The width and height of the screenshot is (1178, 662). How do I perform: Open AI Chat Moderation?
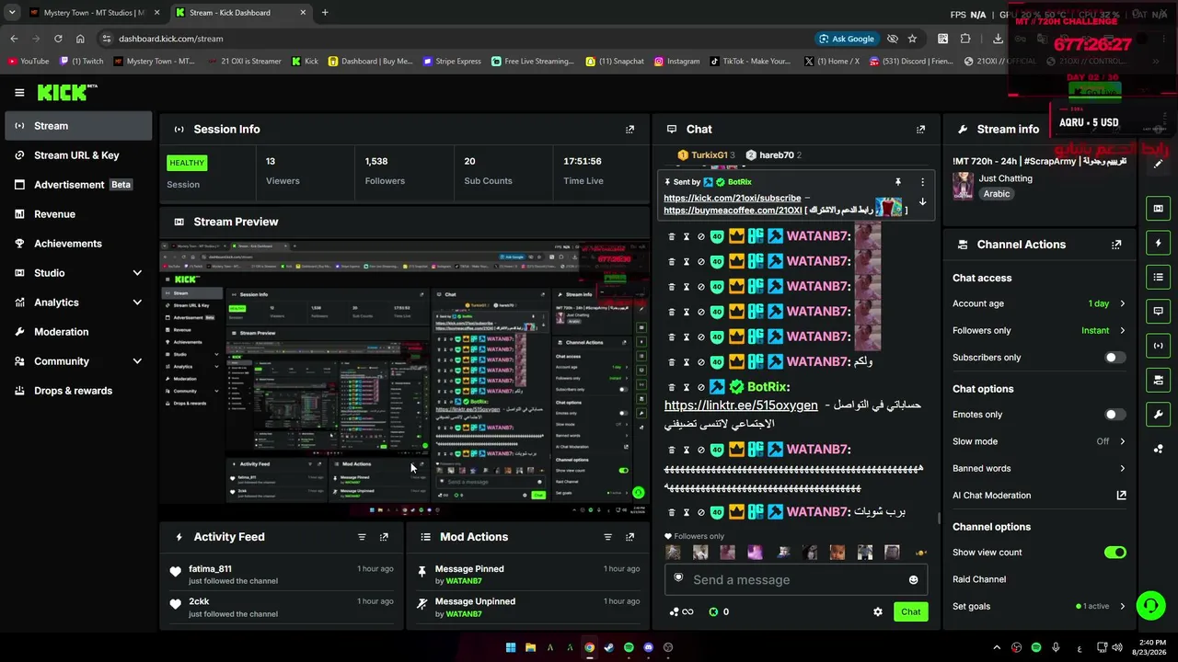pos(1039,496)
